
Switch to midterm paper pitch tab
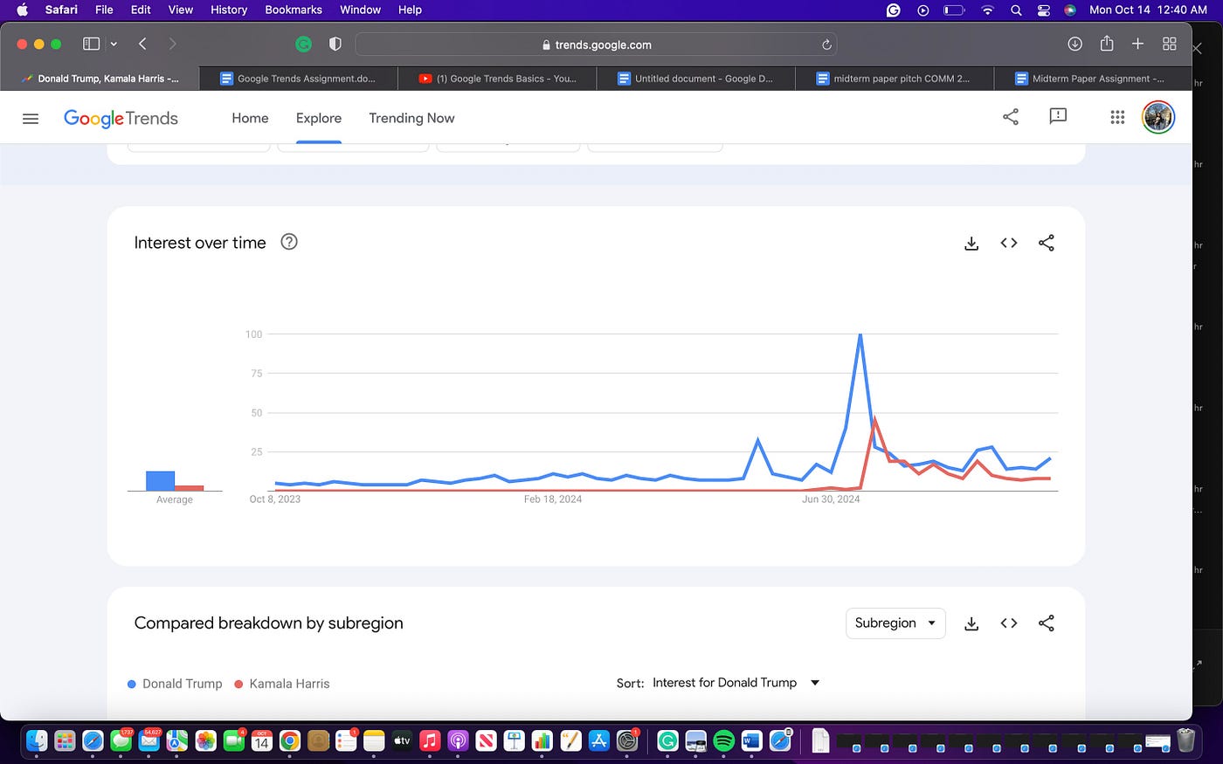895,79
